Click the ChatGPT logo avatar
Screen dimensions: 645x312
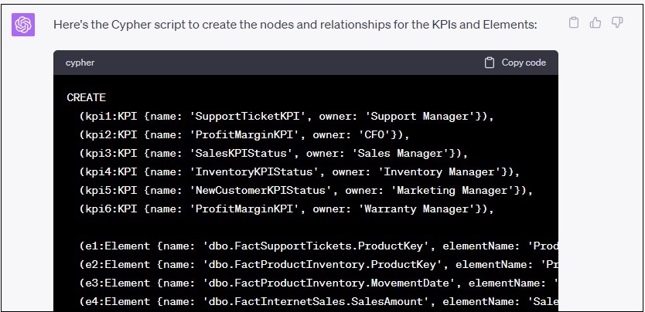pos(23,25)
